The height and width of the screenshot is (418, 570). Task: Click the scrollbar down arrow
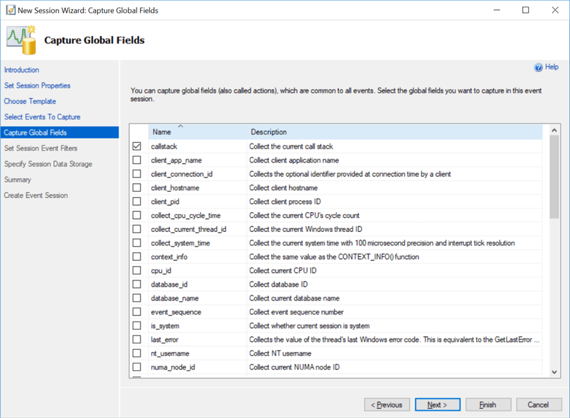click(554, 372)
